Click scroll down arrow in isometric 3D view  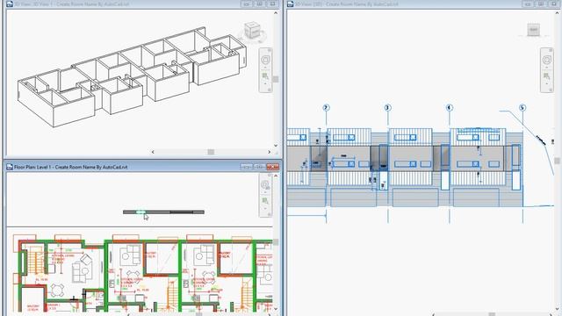(x=276, y=146)
